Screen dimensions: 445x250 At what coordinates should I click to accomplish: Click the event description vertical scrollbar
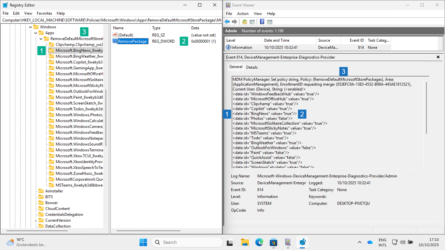coord(426,107)
